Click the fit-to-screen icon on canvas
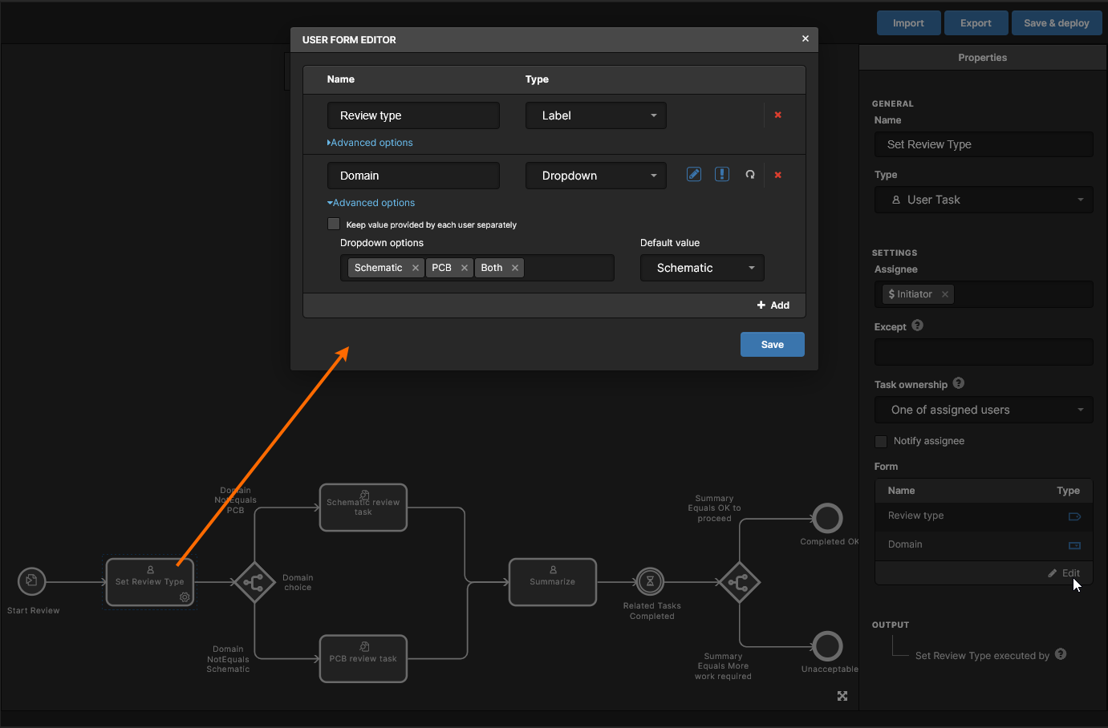 [x=842, y=696]
